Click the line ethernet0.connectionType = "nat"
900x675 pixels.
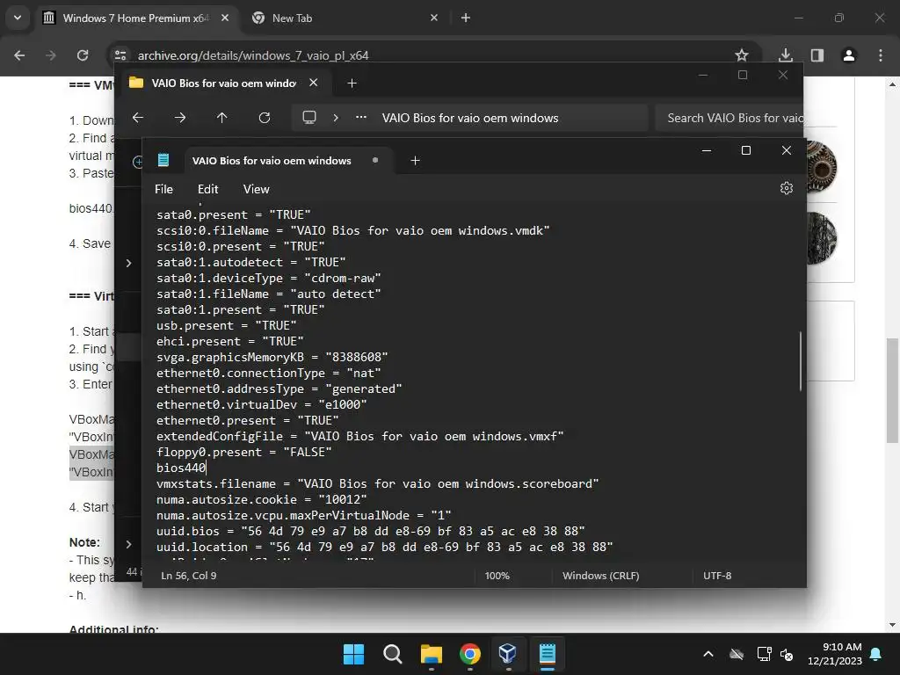(x=269, y=373)
